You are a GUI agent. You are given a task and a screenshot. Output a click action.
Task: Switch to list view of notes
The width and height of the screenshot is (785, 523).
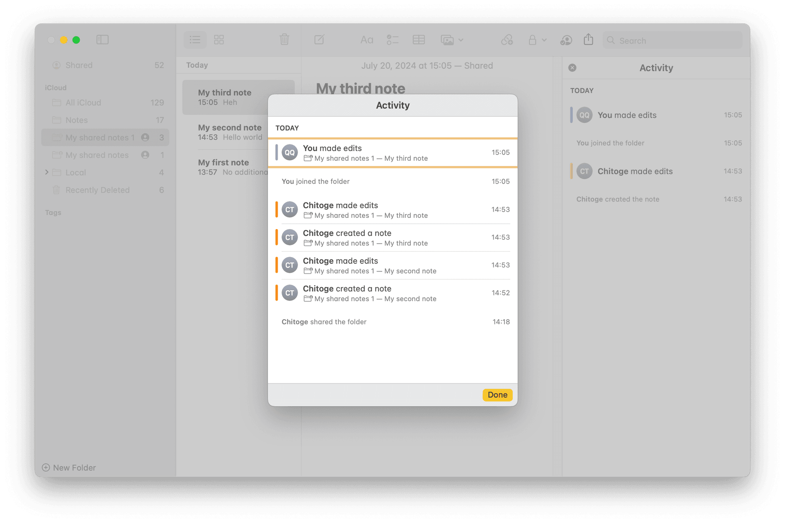(195, 40)
